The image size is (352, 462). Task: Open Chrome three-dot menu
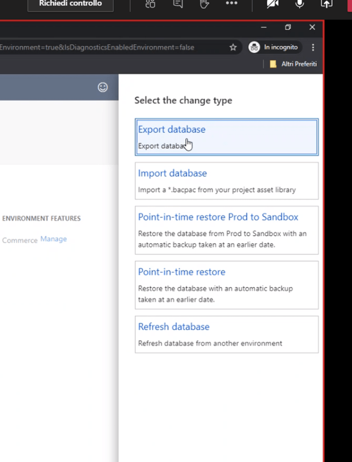click(313, 47)
